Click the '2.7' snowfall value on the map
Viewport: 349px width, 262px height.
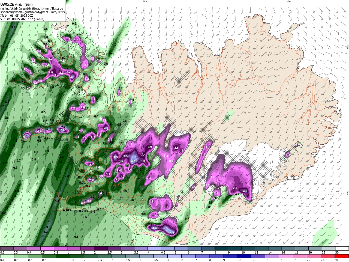(x=92, y=164)
